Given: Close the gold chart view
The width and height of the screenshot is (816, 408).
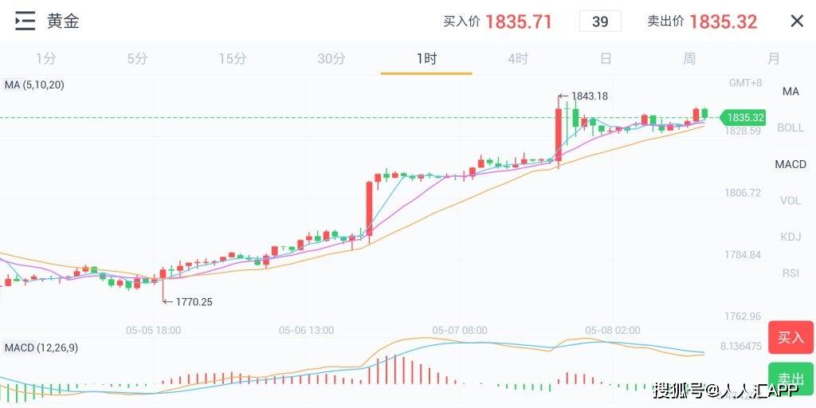Looking at the screenshot, I should (796, 22).
